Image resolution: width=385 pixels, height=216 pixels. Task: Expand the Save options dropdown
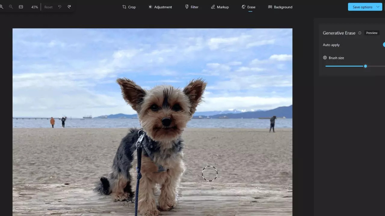point(377,7)
